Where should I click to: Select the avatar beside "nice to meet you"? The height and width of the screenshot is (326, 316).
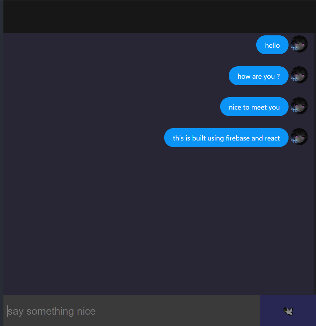pyautogui.click(x=299, y=106)
